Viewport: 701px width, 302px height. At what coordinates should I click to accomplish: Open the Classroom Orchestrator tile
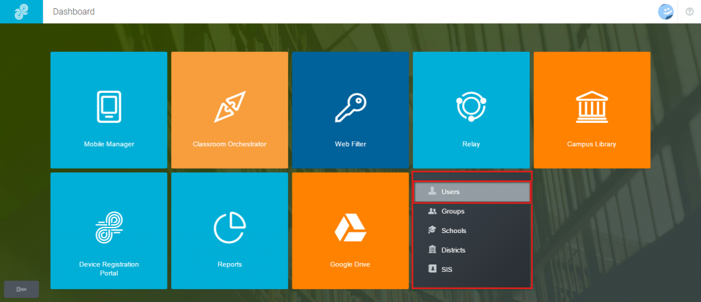[229, 110]
